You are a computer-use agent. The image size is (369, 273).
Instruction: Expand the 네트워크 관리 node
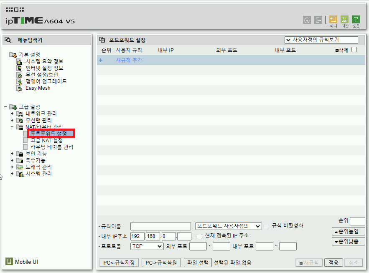pos(12,114)
